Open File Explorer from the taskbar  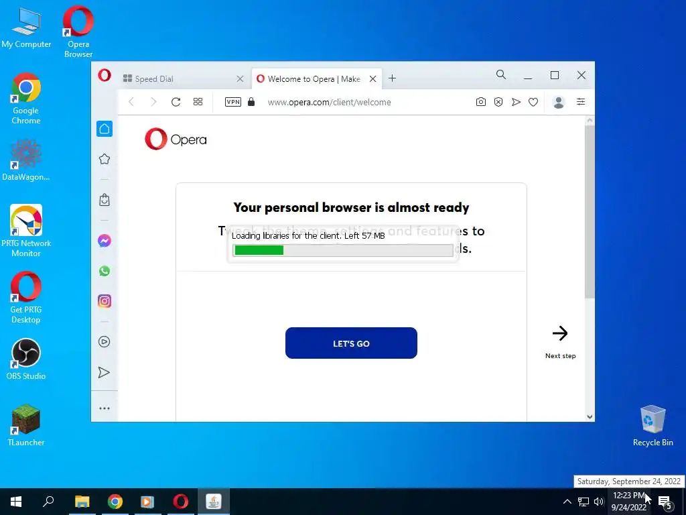82,502
